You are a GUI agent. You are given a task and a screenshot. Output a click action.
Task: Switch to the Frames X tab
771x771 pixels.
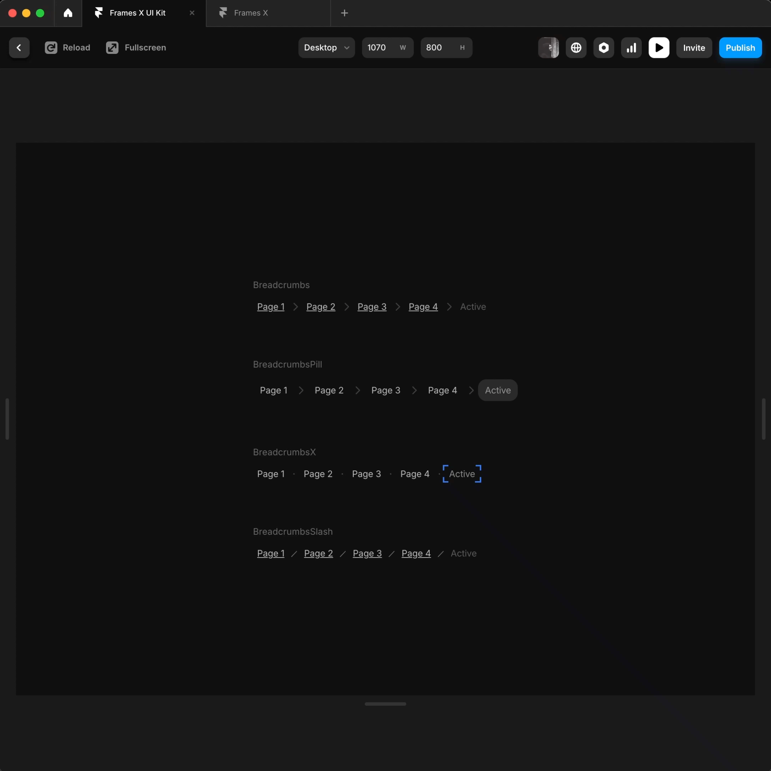pos(251,13)
